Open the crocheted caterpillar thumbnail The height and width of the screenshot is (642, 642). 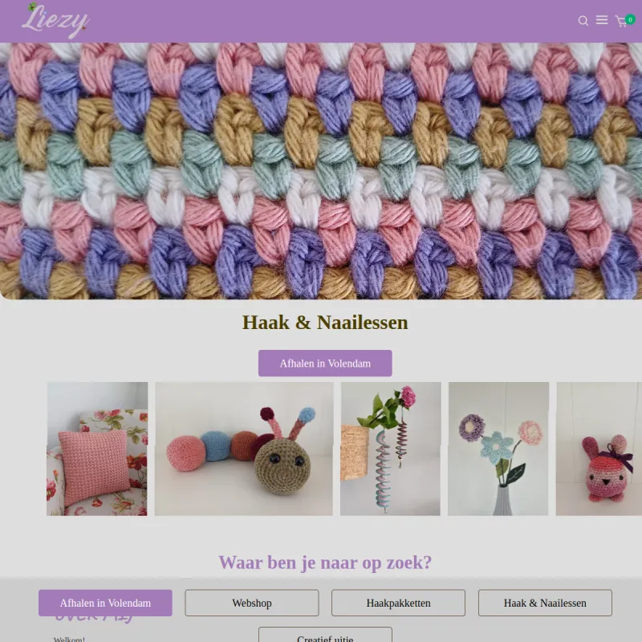(244, 449)
